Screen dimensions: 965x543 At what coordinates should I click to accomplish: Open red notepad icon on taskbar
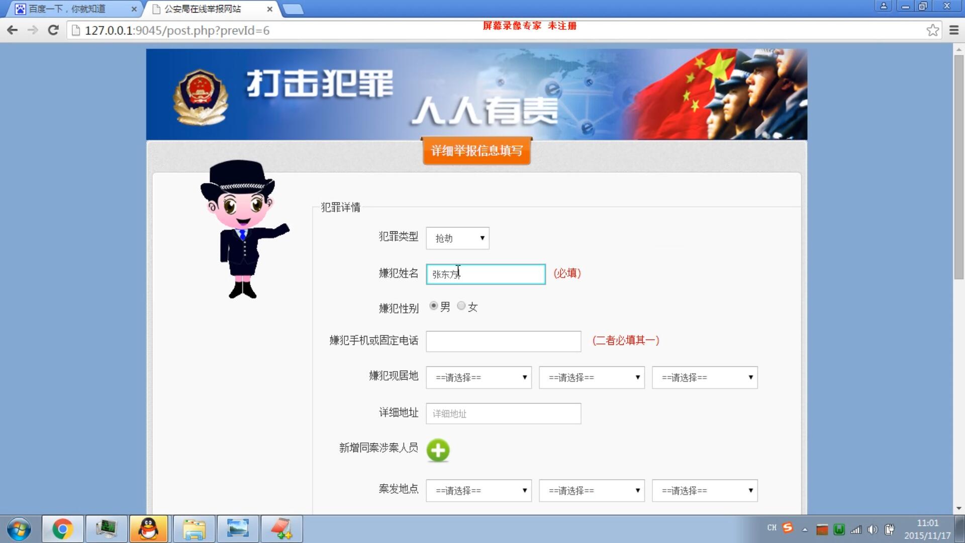(281, 529)
